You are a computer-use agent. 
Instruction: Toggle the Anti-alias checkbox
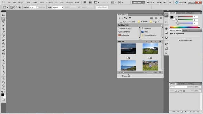38,7
